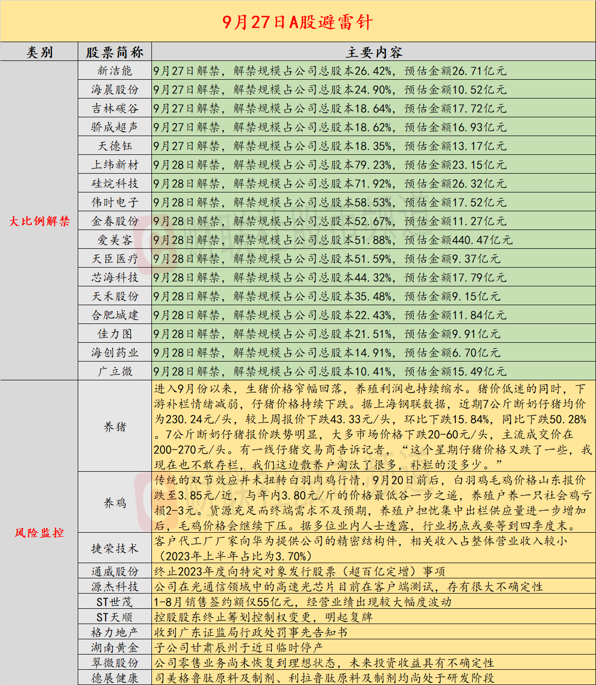Select stock name '伟时电子'
Viewport: 596px width, 685px height.
115,203
